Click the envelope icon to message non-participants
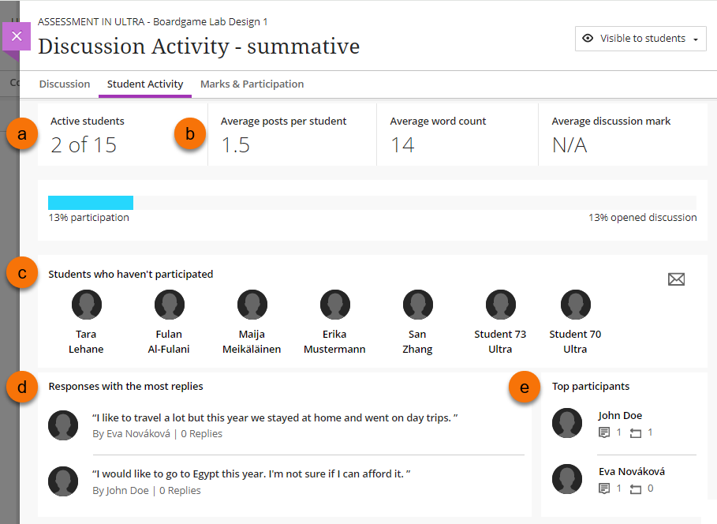 (x=676, y=279)
